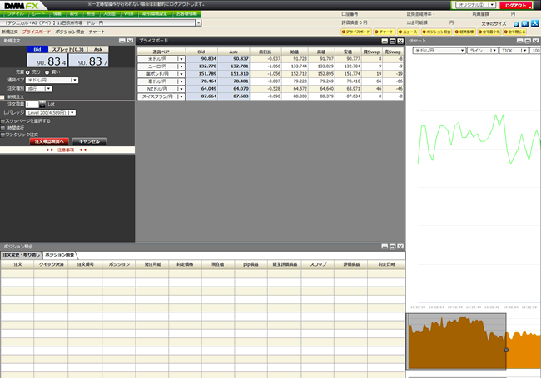Screen dimensions: 541x378
Task: Maximize the ポジション照会 panel
Action: 393,247
